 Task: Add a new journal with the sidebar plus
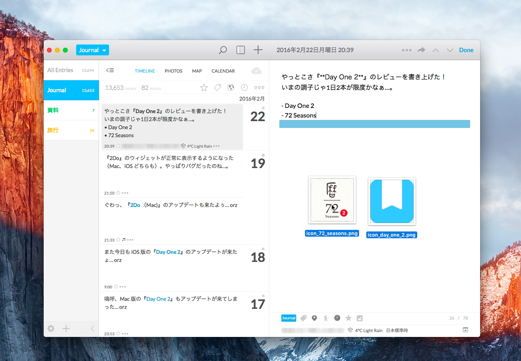coord(66,329)
